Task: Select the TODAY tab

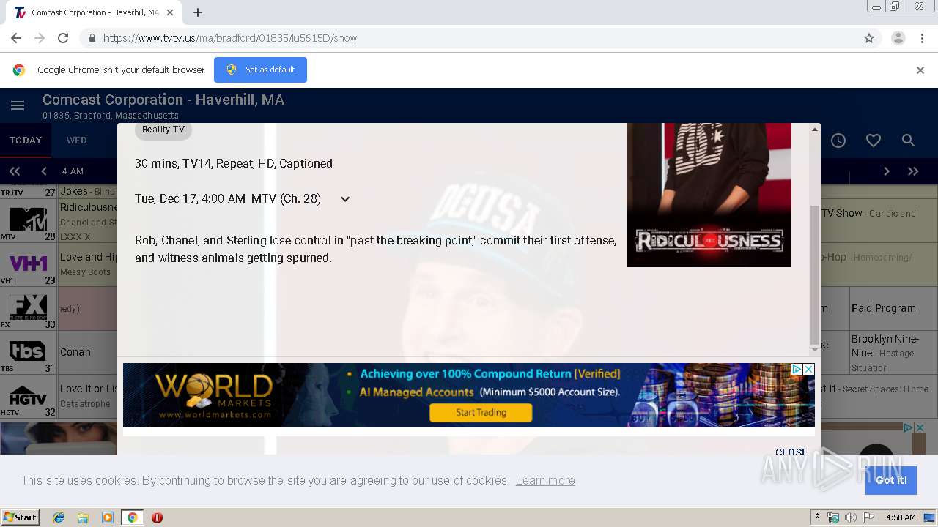Action: (26, 140)
